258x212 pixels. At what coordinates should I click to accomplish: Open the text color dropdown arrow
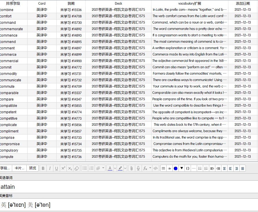tap(115, 168)
